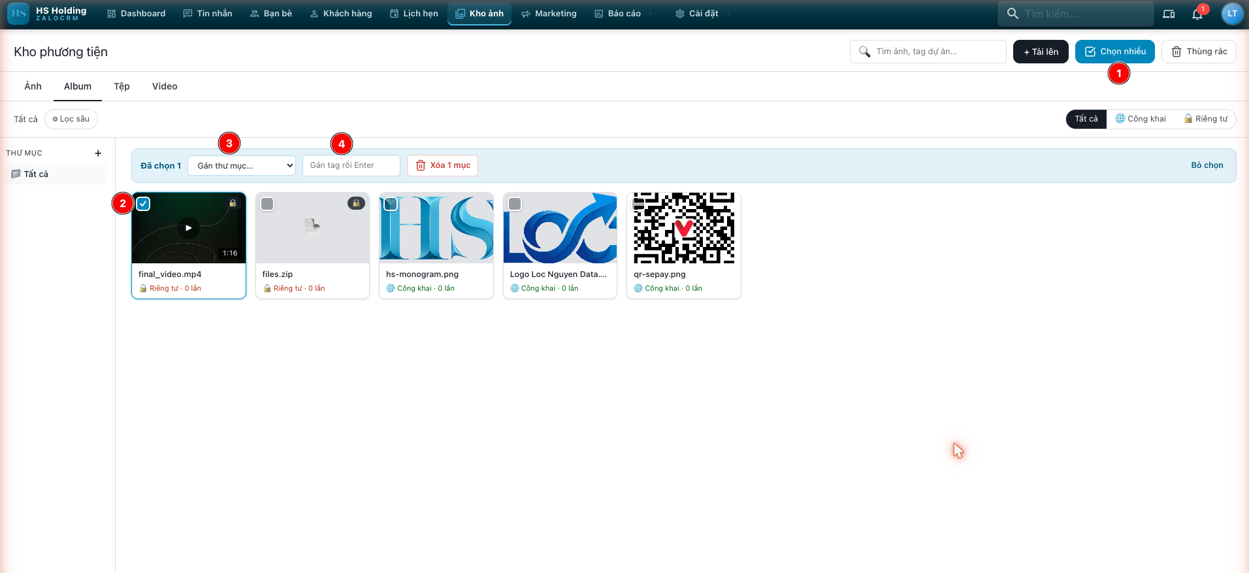The image size is (1249, 573).
Task: Open Lịch hẹn appointments menu
Action: tap(414, 14)
